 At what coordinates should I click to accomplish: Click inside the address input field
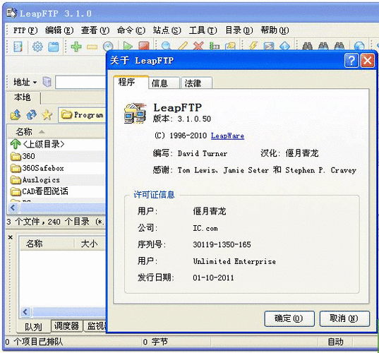tap(80, 82)
